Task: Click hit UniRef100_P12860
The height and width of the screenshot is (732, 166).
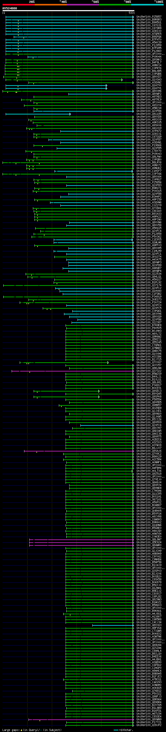Action: point(149,51)
